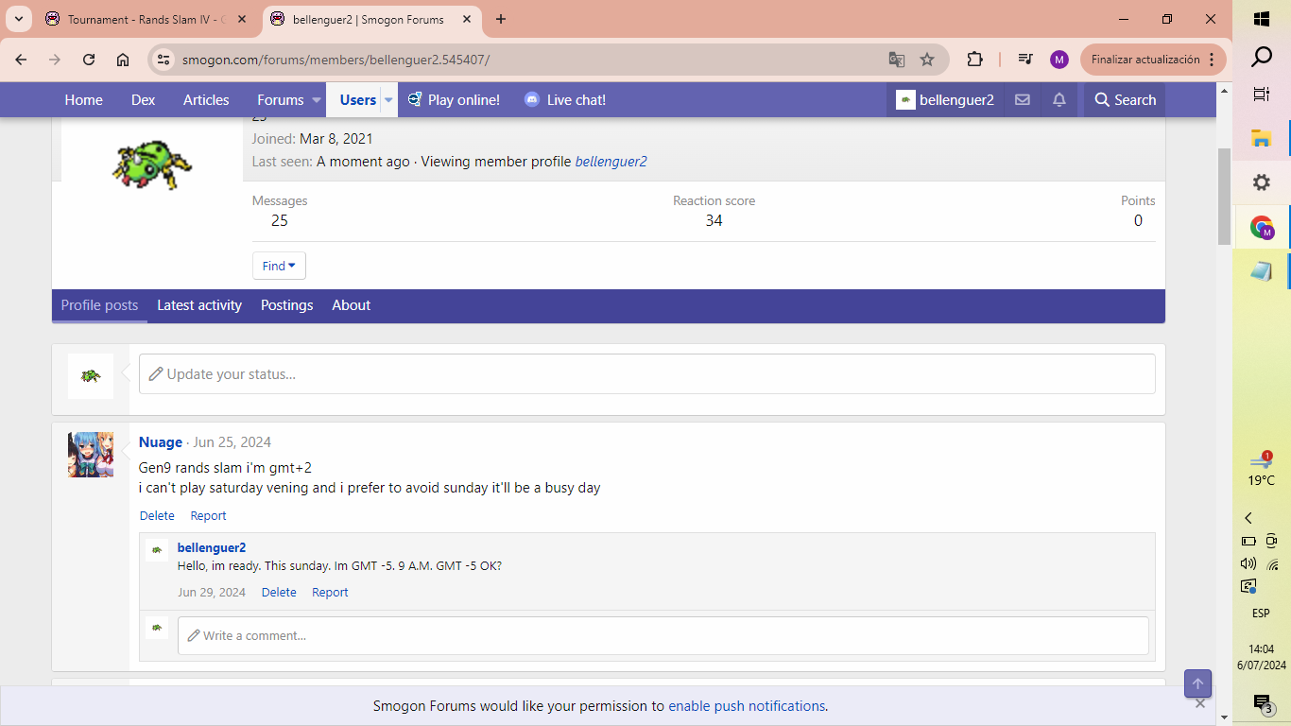Open the browser extensions puzzle icon
This screenshot has width=1291, height=726.
(974, 60)
